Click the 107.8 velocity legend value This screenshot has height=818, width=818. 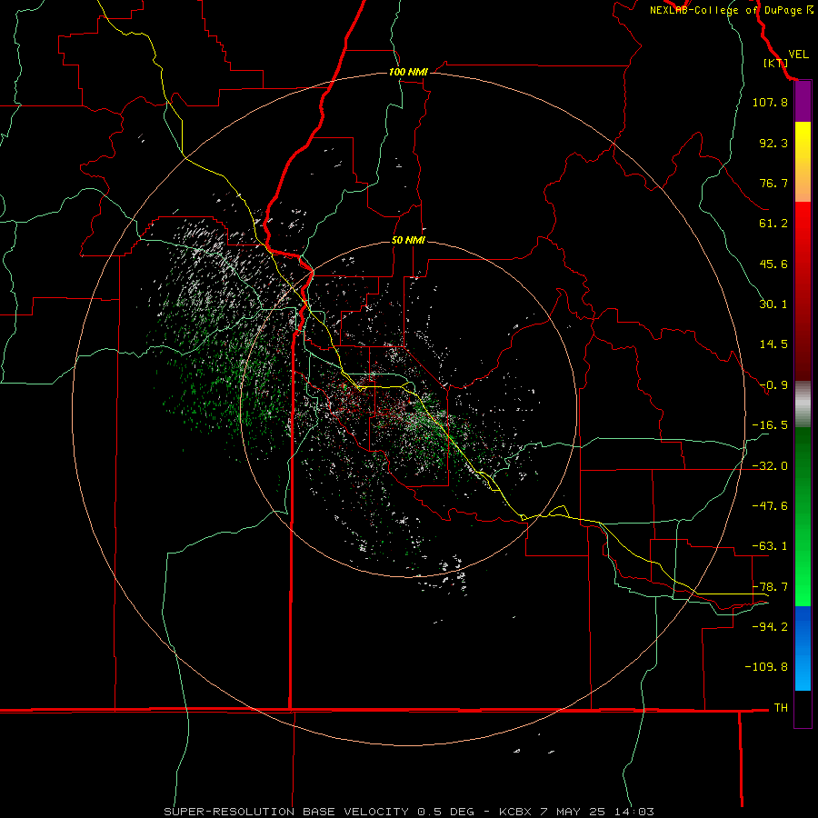click(770, 102)
